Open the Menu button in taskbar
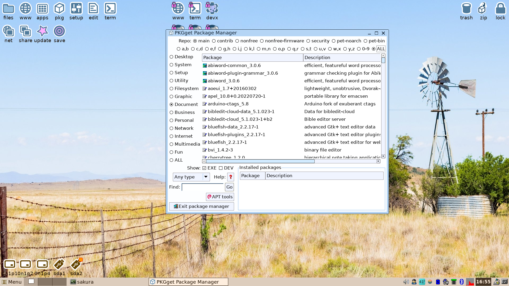 click(12, 282)
